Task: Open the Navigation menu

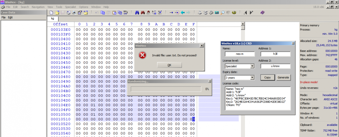Action: [38, 7]
